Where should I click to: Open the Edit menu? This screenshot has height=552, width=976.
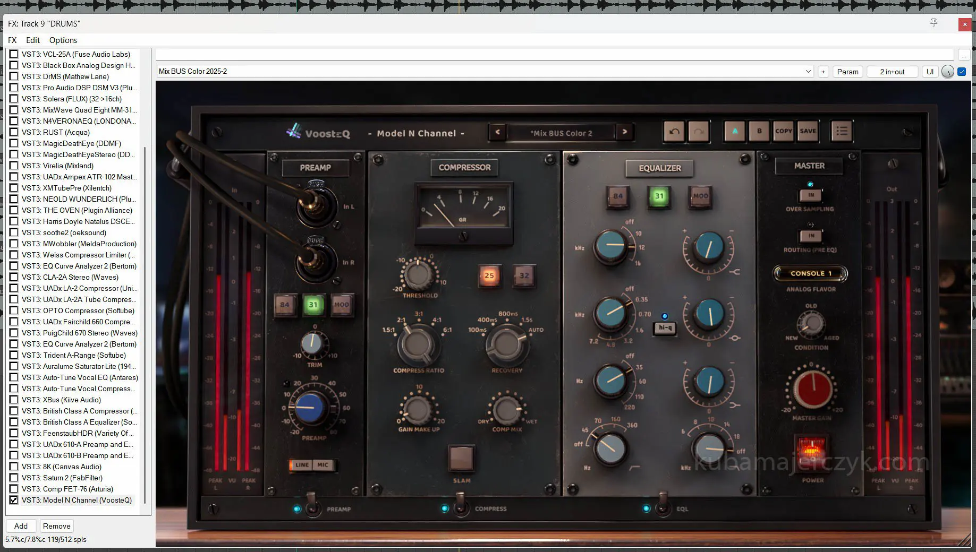pos(33,40)
